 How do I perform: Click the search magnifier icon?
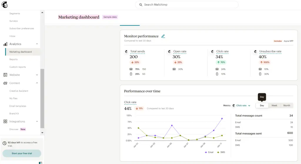click(x=141, y=5)
